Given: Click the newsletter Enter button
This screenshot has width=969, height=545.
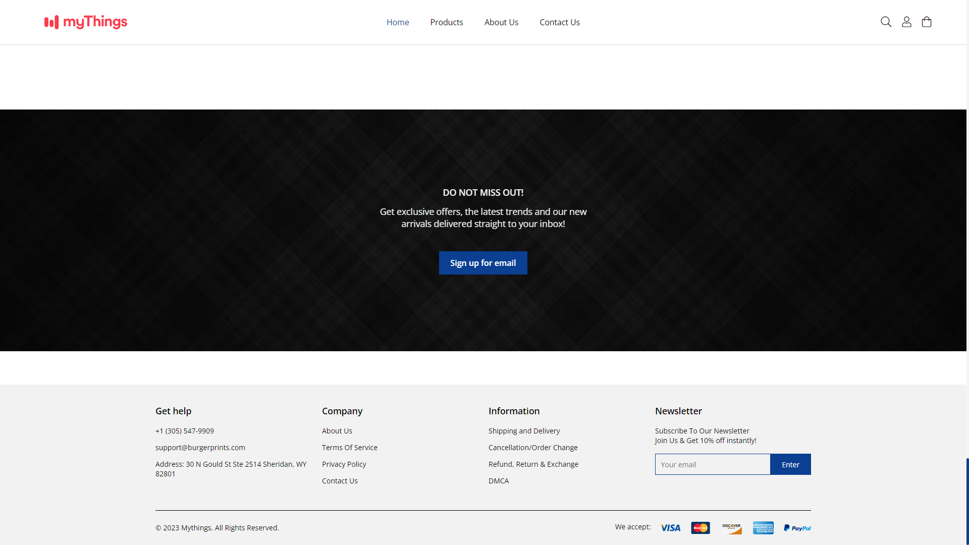Looking at the screenshot, I should [x=790, y=464].
